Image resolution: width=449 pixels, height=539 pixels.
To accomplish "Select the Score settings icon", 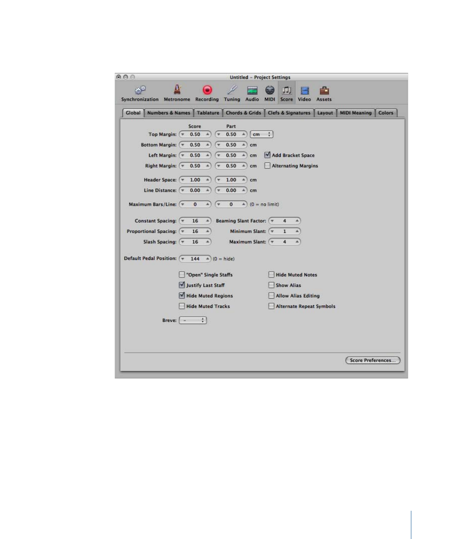I will 287,94.
